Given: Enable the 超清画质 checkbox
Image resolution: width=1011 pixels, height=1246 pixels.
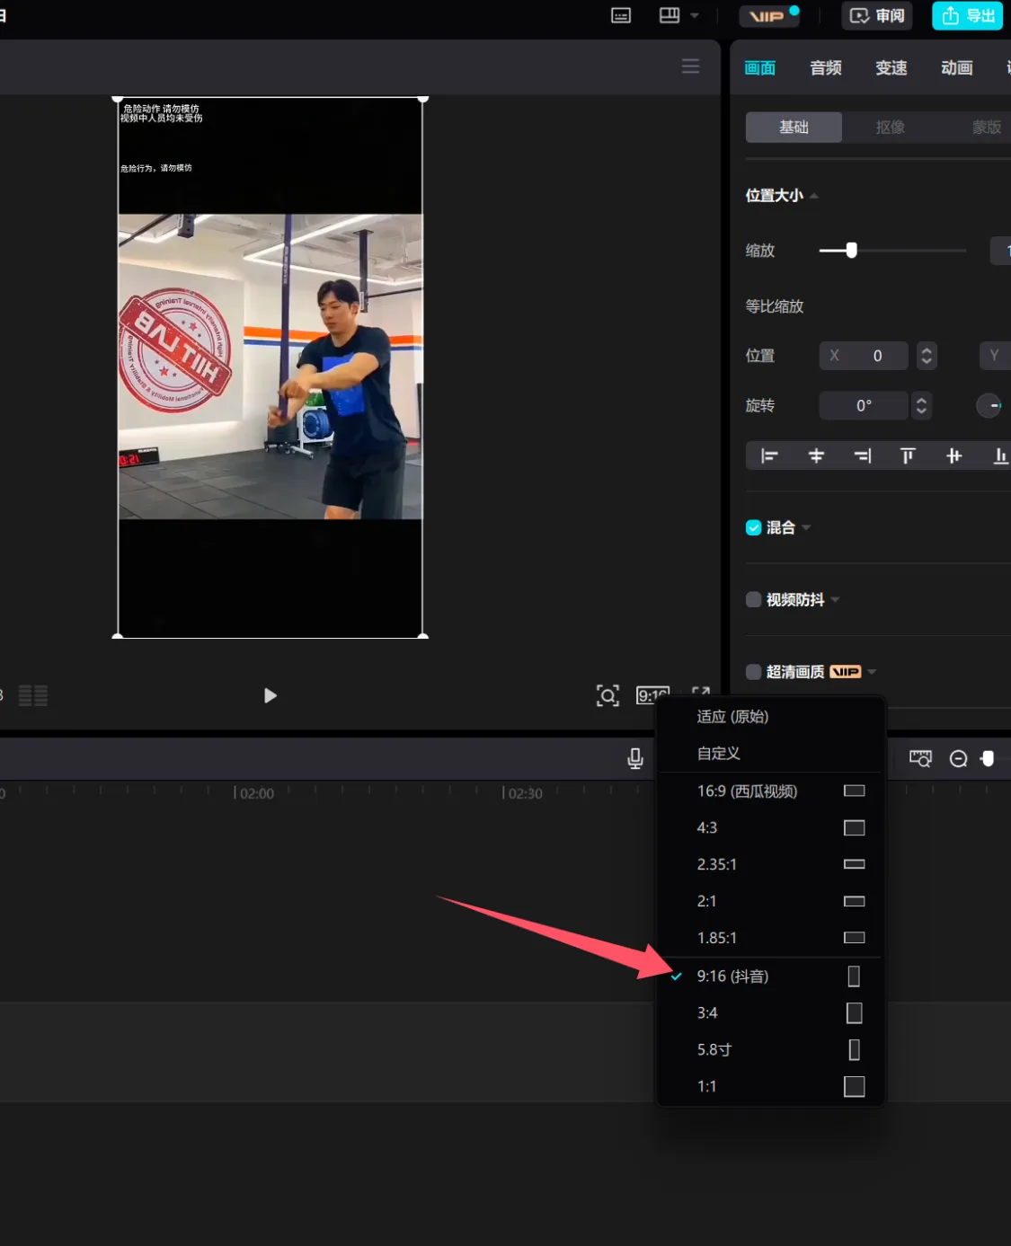Looking at the screenshot, I should pyautogui.click(x=754, y=672).
